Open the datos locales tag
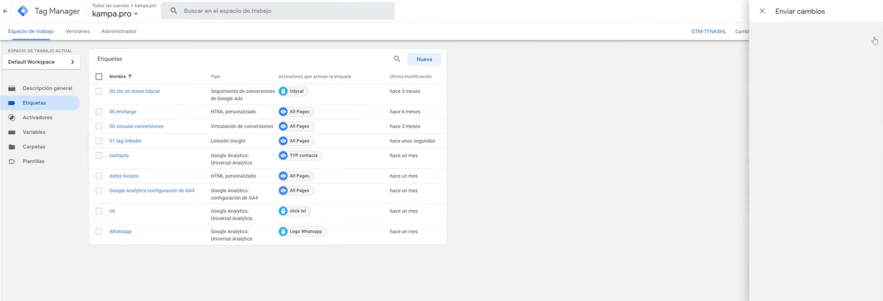883x301 pixels. tap(124, 176)
